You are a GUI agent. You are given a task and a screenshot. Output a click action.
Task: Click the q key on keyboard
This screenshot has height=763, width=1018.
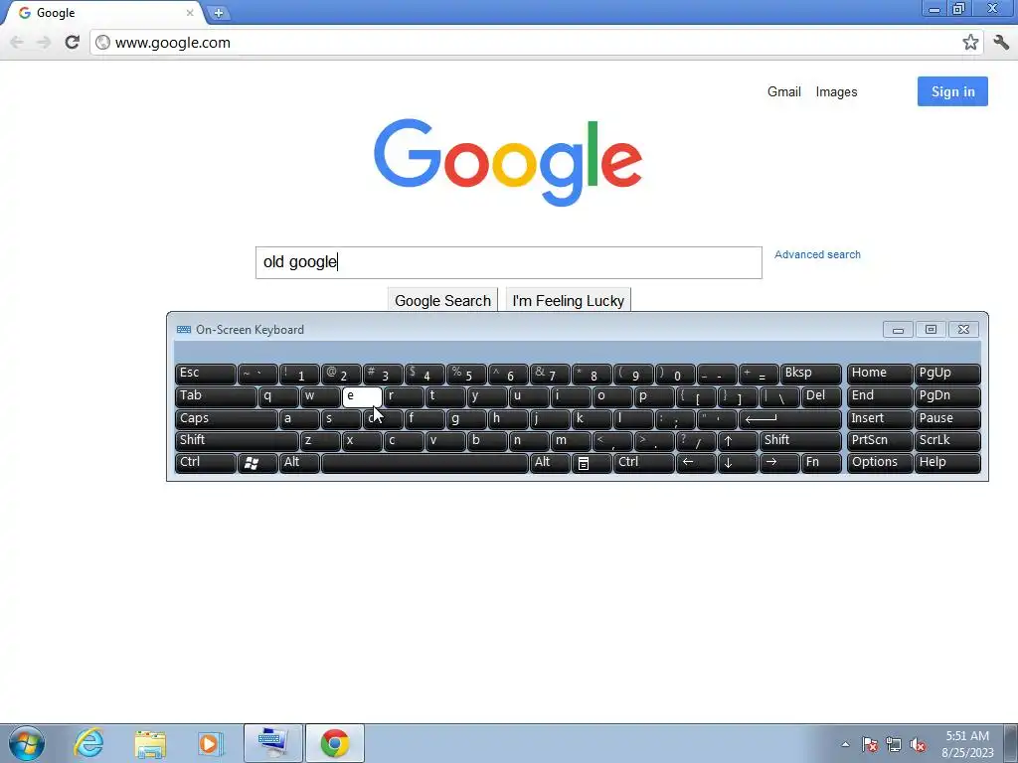(278, 396)
